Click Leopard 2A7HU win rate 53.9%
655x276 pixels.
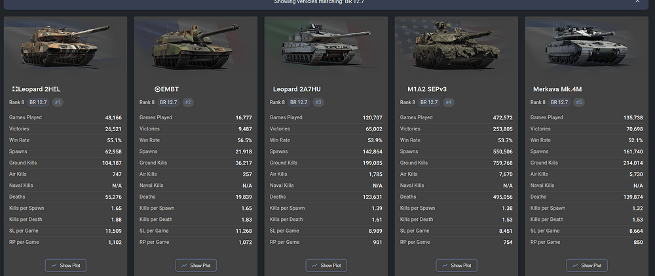(x=375, y=140)
